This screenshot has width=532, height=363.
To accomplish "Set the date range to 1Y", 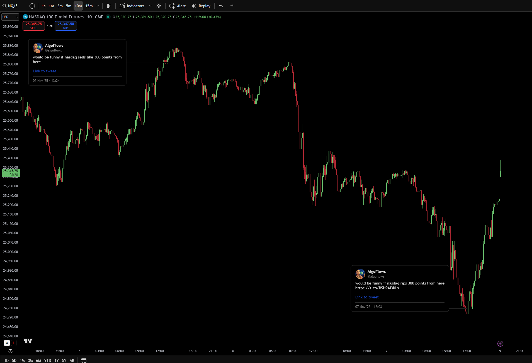I will [57, 360].
